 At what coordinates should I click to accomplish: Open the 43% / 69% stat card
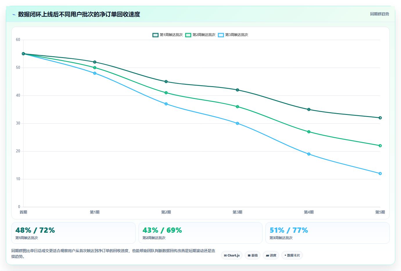point(200,233)
